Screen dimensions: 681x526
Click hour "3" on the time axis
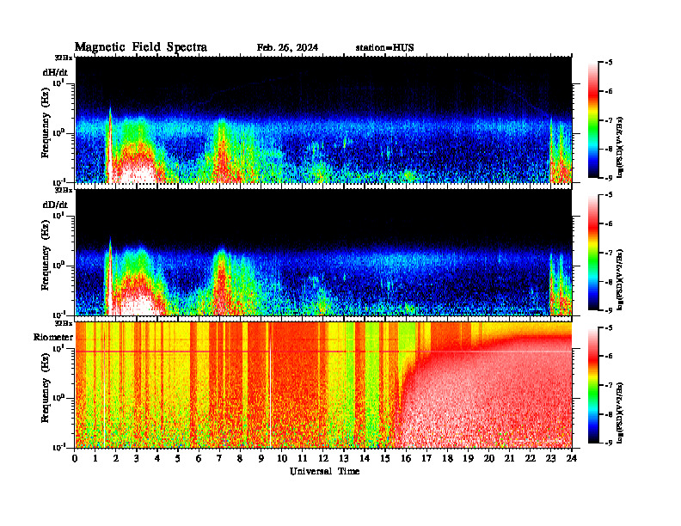tap(137, 459)
